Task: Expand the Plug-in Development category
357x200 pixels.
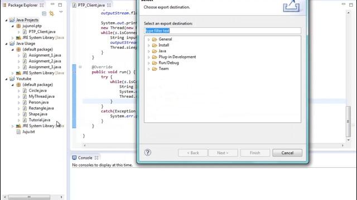Action: pyautogui.click(x=149, y=57)
